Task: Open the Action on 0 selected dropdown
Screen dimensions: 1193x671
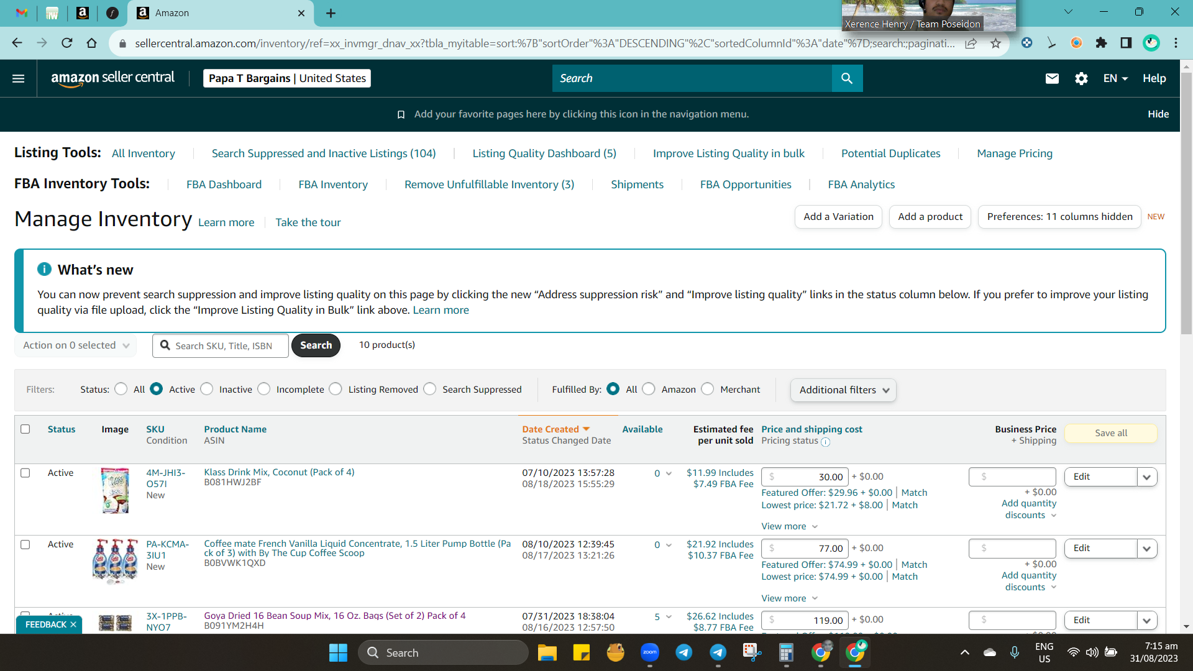Action: (x=76, y=345)
